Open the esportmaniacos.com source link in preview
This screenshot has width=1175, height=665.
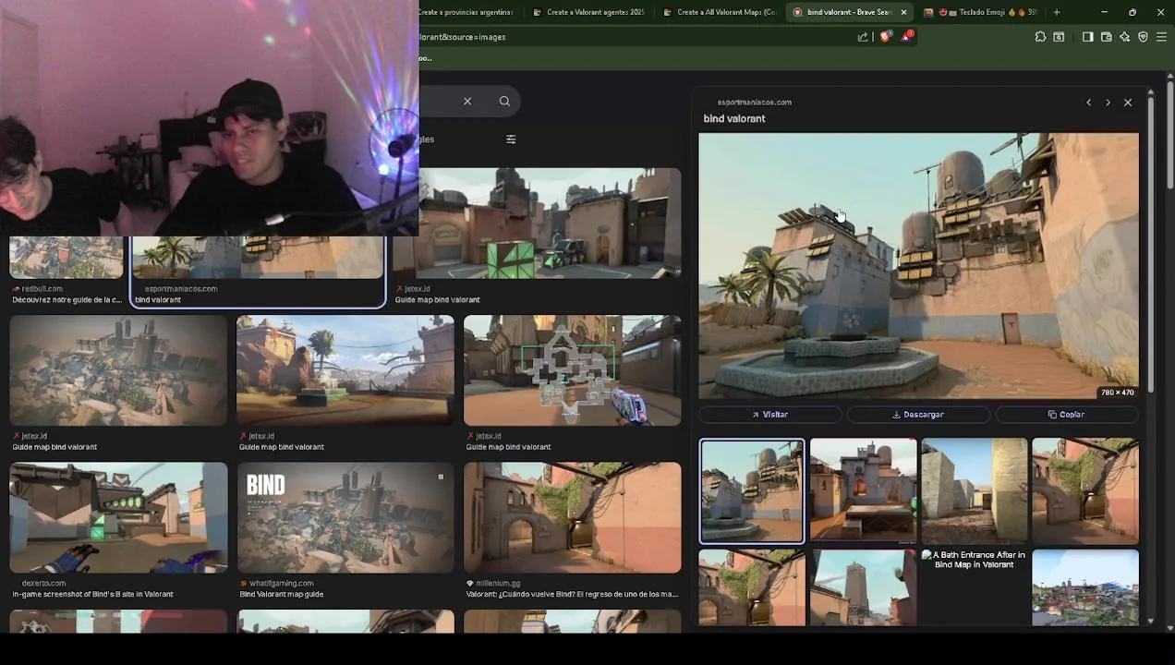pyautogui.click(x=754, y=103)
